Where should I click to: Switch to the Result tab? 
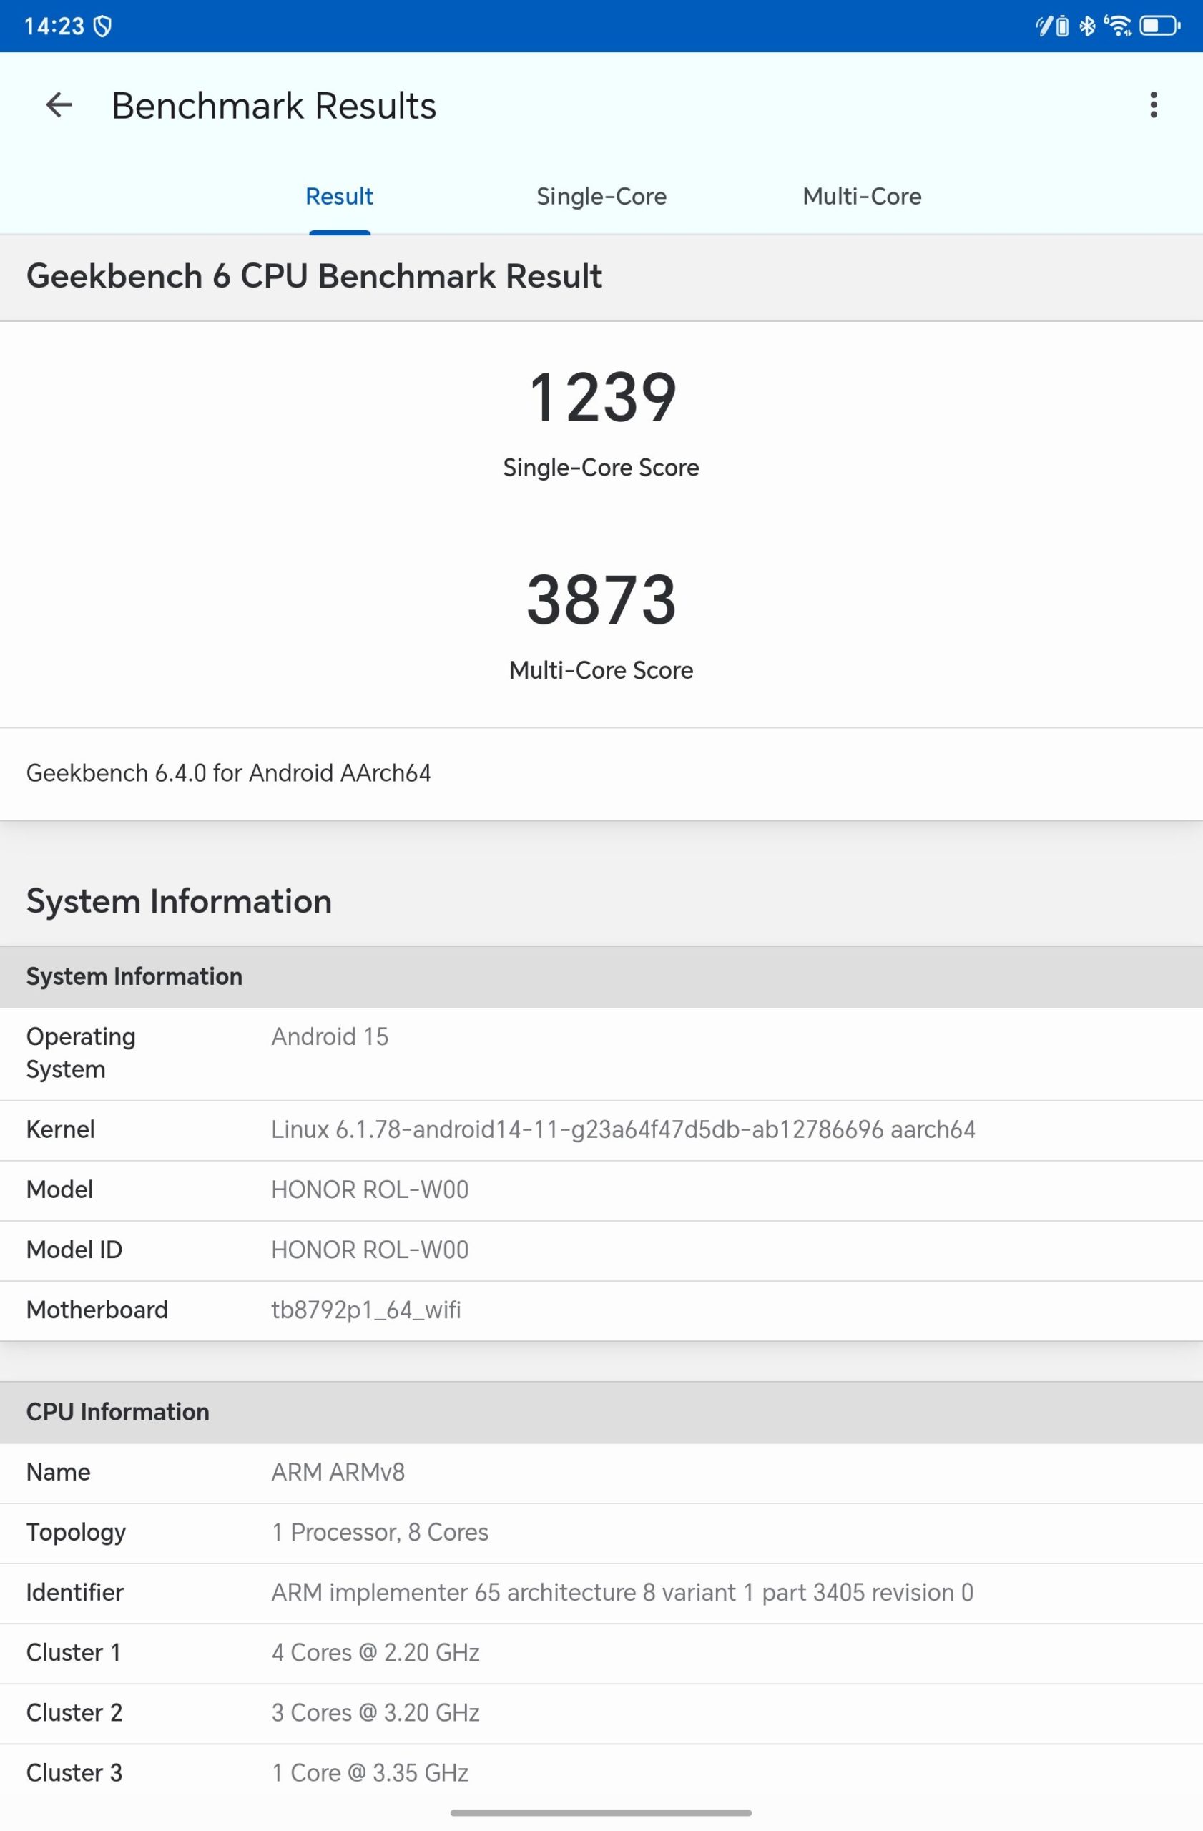click(x=339, y=197)
